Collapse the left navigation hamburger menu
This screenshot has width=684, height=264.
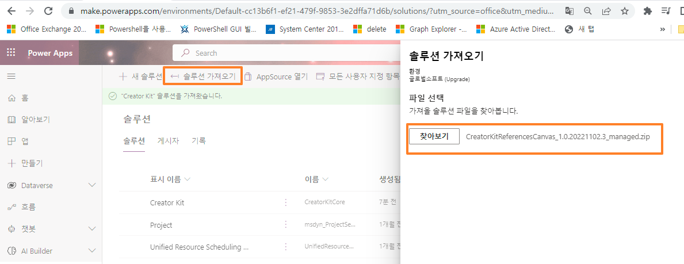12,76
